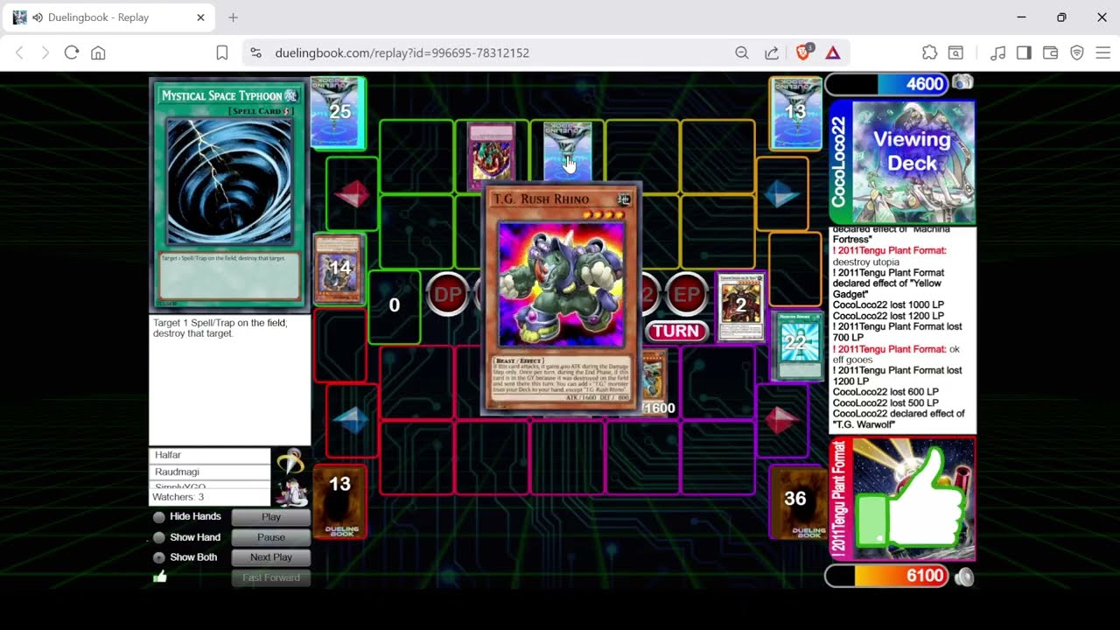
Task: Click the card effect text box
Action: click(230, 381)
